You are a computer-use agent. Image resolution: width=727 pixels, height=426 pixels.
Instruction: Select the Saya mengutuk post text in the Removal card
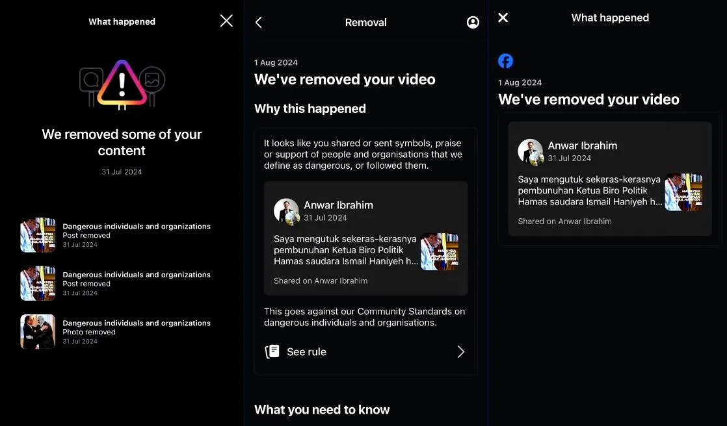point(346,250)
